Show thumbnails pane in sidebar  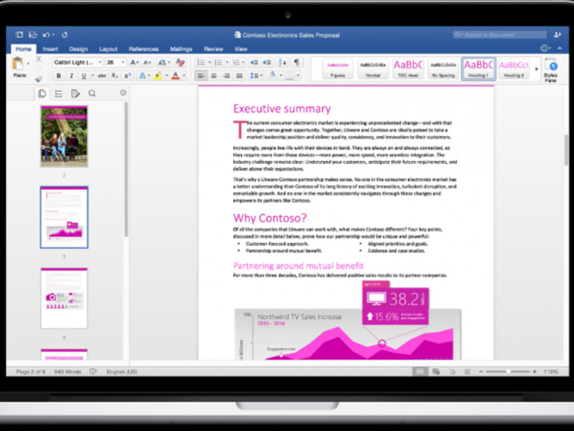42,94
